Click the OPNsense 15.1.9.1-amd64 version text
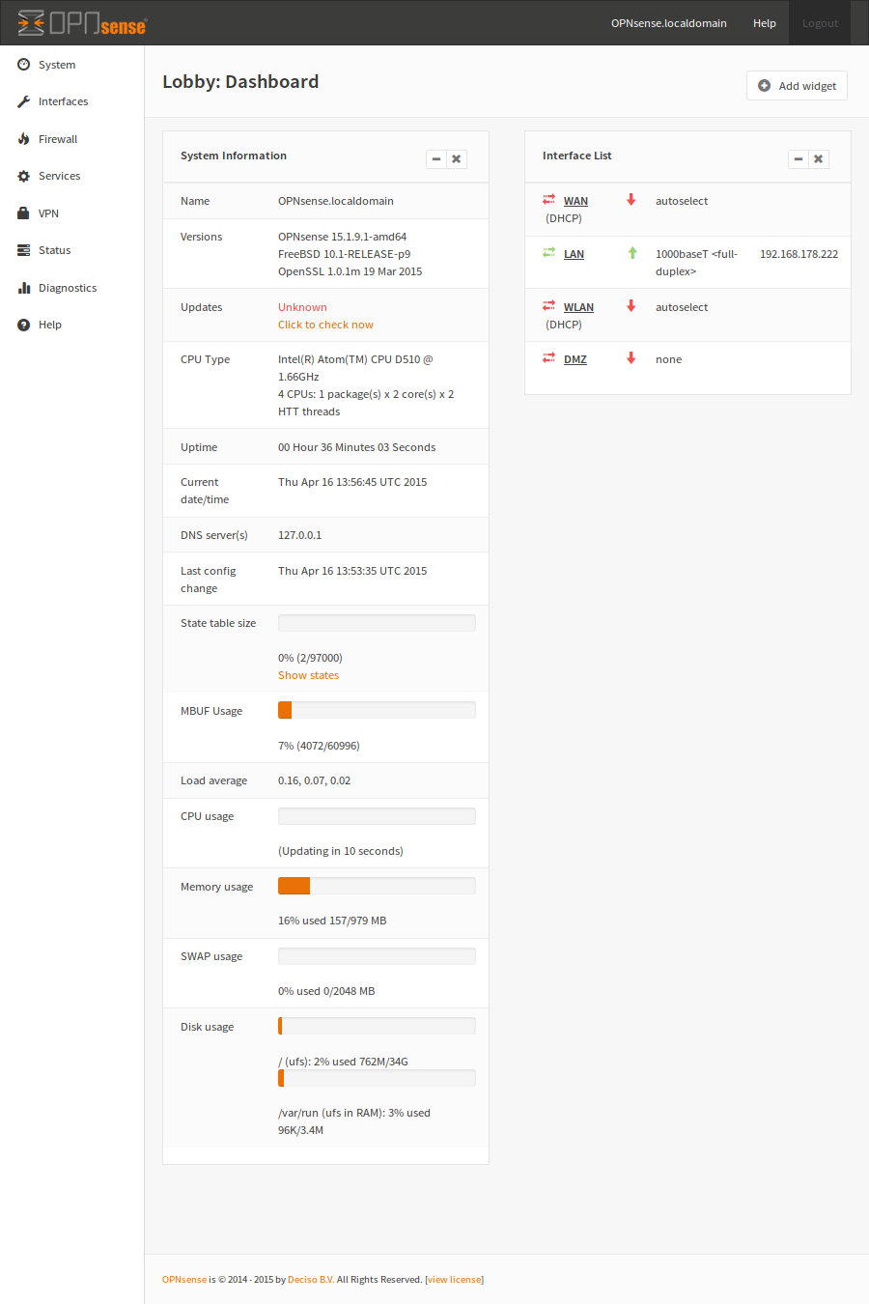This screenshot has height=1304, width=869. coord(342,237)
